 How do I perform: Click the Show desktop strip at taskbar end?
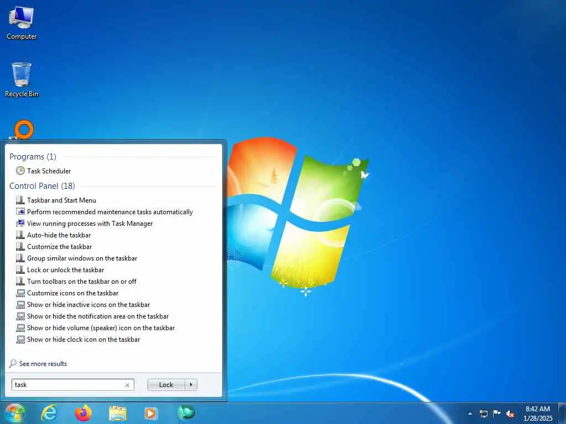562,414
